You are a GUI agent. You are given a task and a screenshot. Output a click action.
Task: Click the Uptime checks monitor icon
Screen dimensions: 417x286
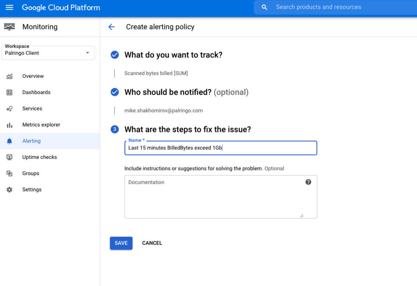click(x=10, y=157)
